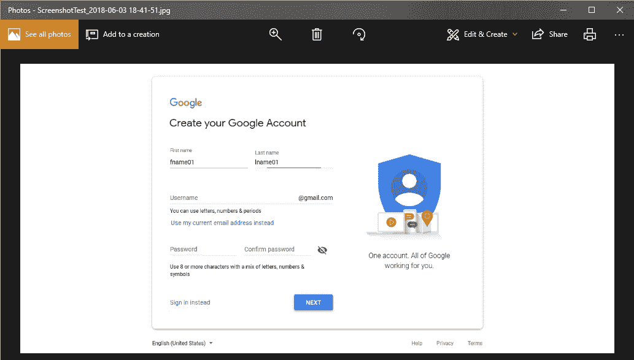
Task: Open the Edit & Create menu
Action: 482,34
